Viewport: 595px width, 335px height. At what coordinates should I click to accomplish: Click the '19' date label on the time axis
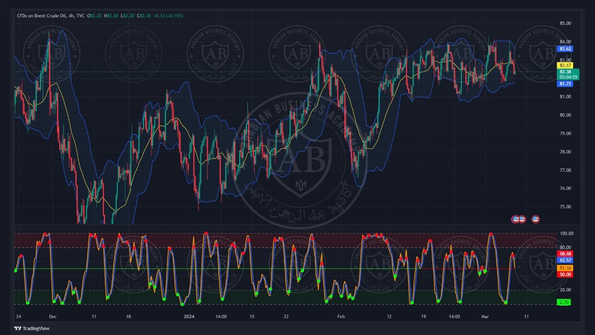pos(423,317)
